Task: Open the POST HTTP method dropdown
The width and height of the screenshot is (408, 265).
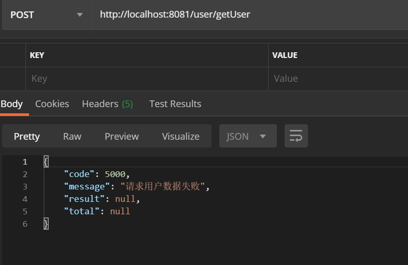Action: [x=47, y=15]
